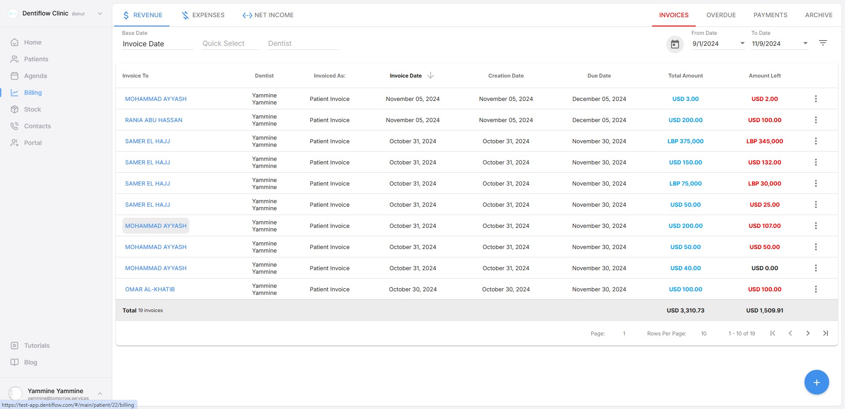The height and width of the screenshot is (409, 845).
Task: Open row menu for LBP 375,000 invoice
Action: [815, 141]
